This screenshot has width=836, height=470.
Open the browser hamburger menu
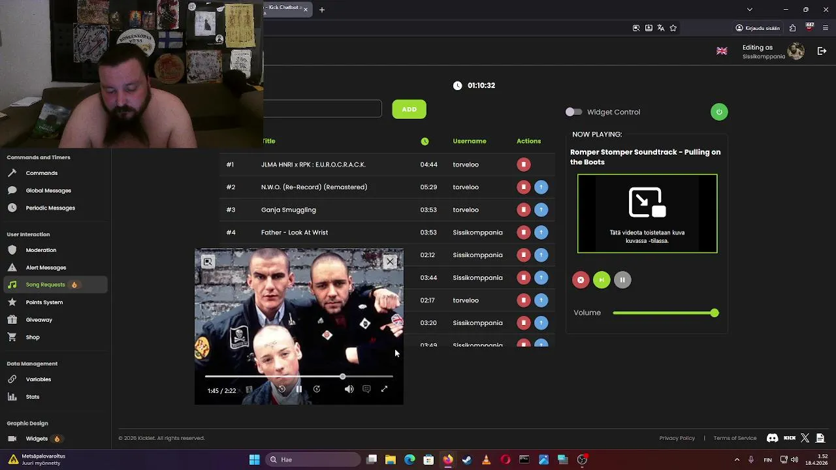click(826, 28)
